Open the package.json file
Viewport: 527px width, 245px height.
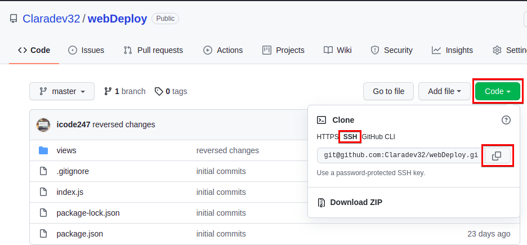[x=80, y=234]
